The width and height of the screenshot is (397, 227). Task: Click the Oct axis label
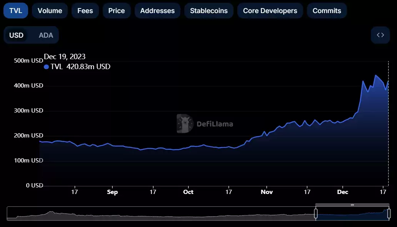pyautogui.click(x=188, y=192)
